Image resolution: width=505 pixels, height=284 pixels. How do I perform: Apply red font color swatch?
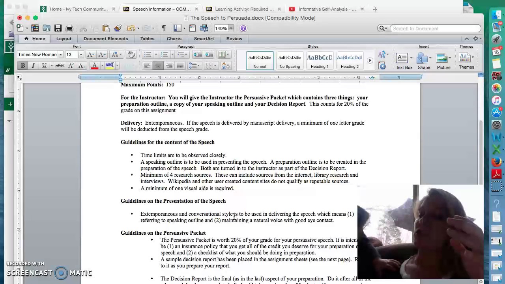point(94,65)
